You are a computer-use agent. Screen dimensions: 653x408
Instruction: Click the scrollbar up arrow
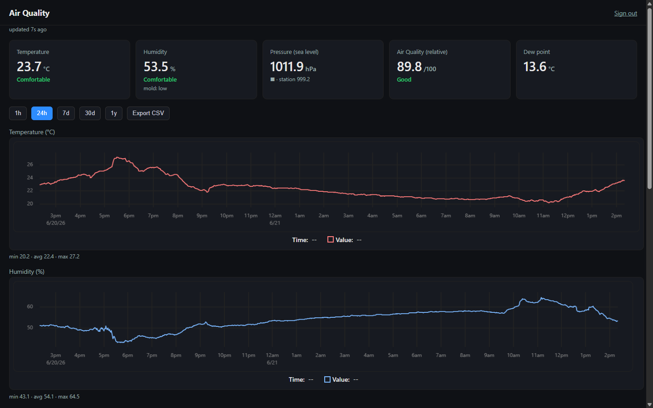pyautogui.click(x=649, y=3)
